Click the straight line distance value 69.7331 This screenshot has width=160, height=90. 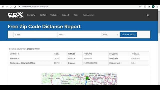(x=57, y=63)
